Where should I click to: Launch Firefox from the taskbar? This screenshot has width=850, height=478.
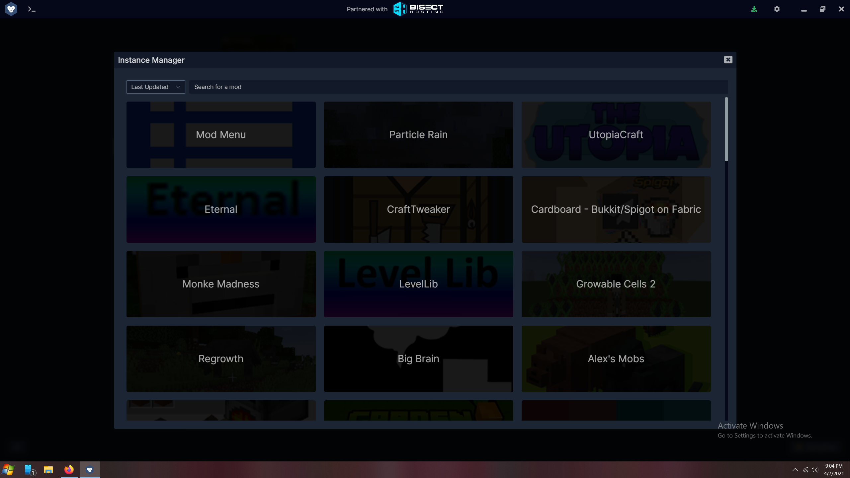tap(69, 469)
